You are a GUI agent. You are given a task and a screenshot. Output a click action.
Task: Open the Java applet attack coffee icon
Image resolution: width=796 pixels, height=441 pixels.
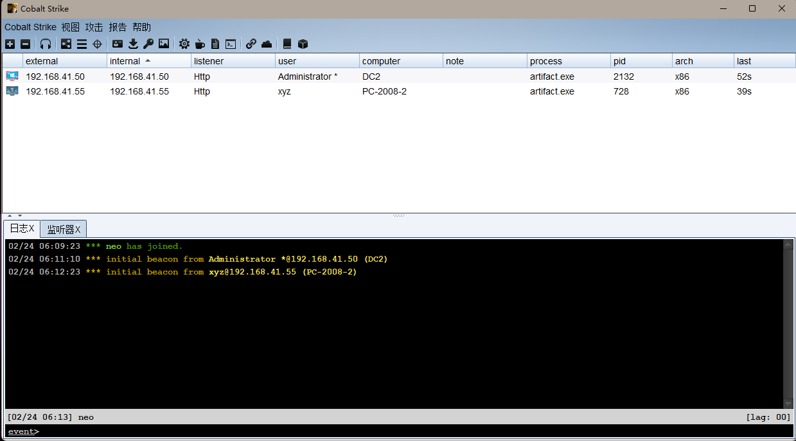[x=200, y=44]
